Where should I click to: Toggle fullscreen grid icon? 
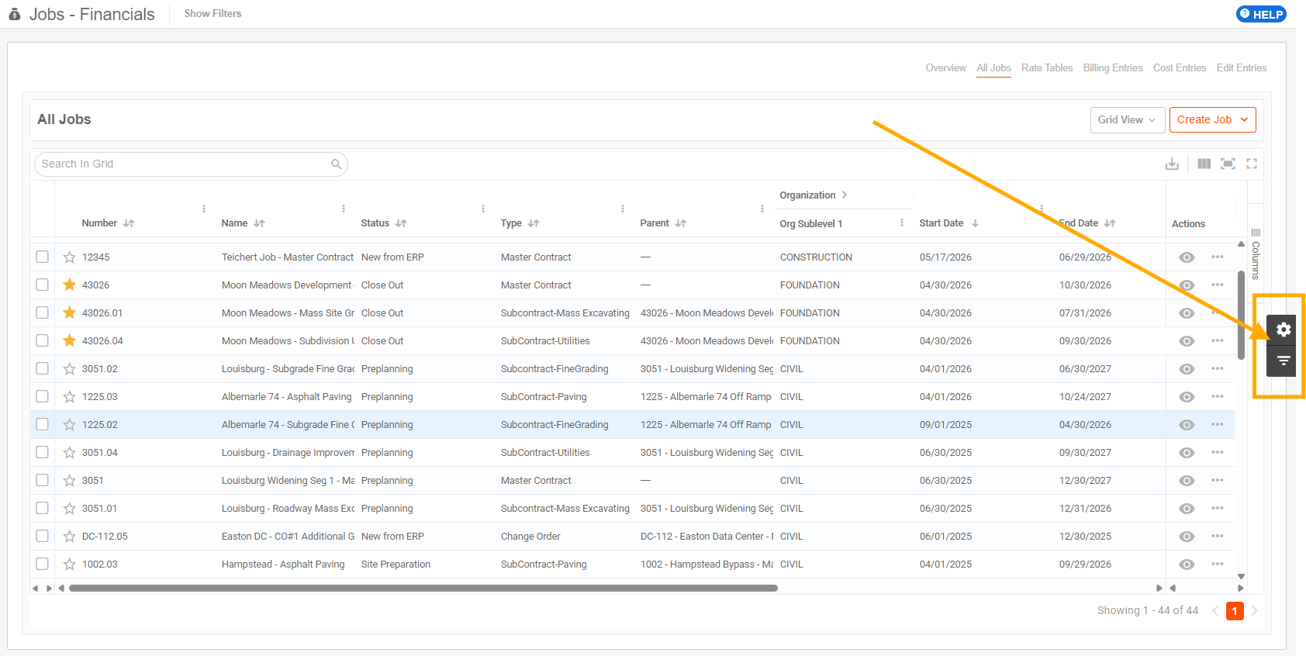pyautogui.click(x=1252, y=164)
